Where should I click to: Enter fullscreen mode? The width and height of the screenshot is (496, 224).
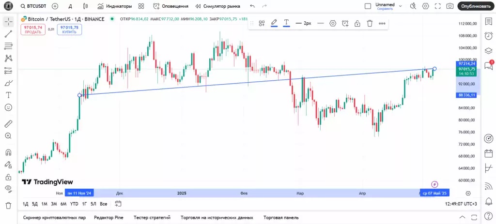pos(437,6)
